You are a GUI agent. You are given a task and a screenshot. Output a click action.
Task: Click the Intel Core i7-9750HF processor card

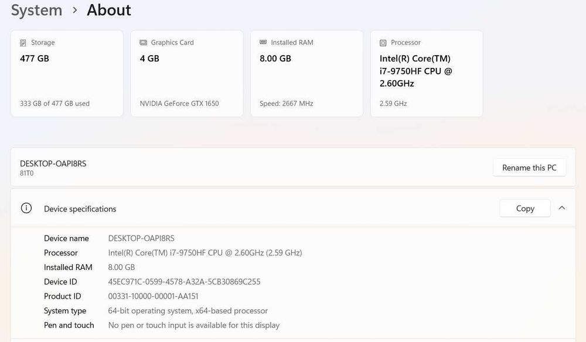pos(426,74)
